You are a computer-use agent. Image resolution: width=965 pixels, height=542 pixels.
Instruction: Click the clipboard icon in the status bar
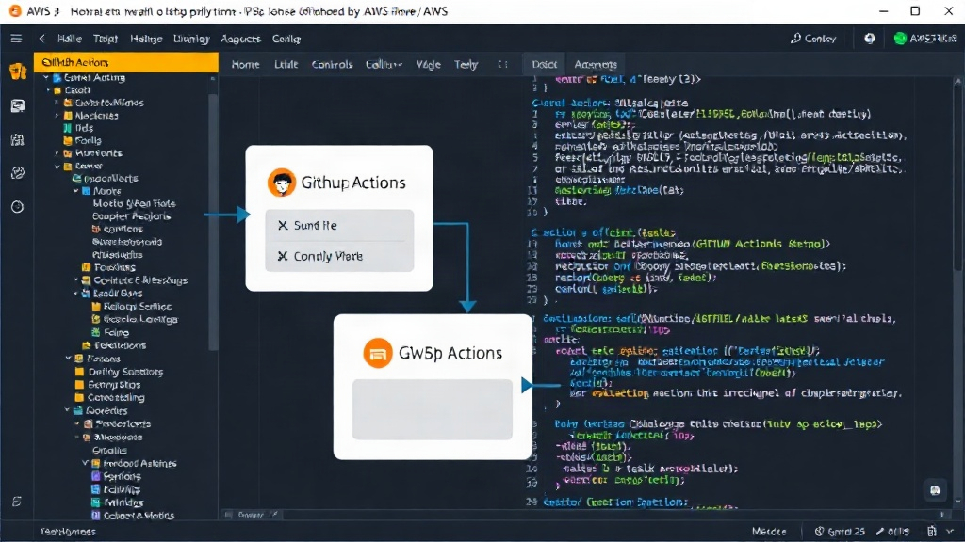(x=932, y=531)
